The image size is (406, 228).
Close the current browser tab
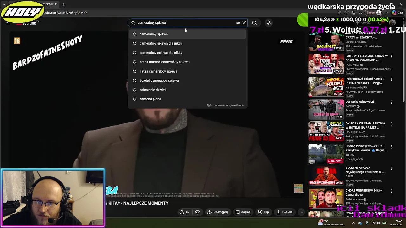point(56,4)
